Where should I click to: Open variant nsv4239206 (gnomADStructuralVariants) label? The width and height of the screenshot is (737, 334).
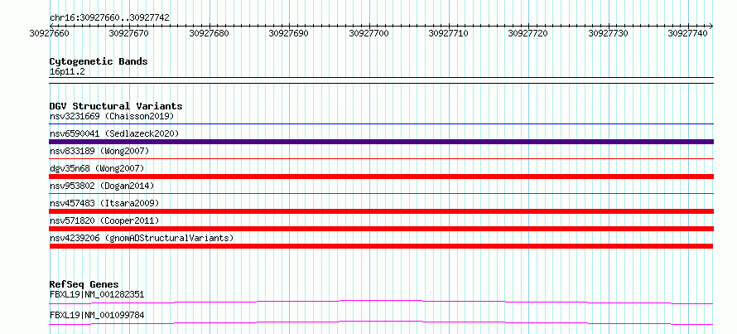[x=142, y=238]
